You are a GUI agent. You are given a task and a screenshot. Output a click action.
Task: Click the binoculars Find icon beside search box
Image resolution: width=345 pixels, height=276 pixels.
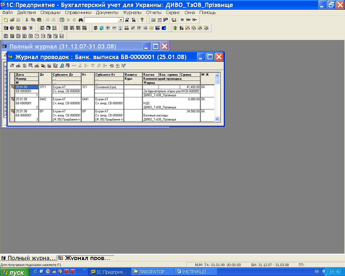click(81, 20)
